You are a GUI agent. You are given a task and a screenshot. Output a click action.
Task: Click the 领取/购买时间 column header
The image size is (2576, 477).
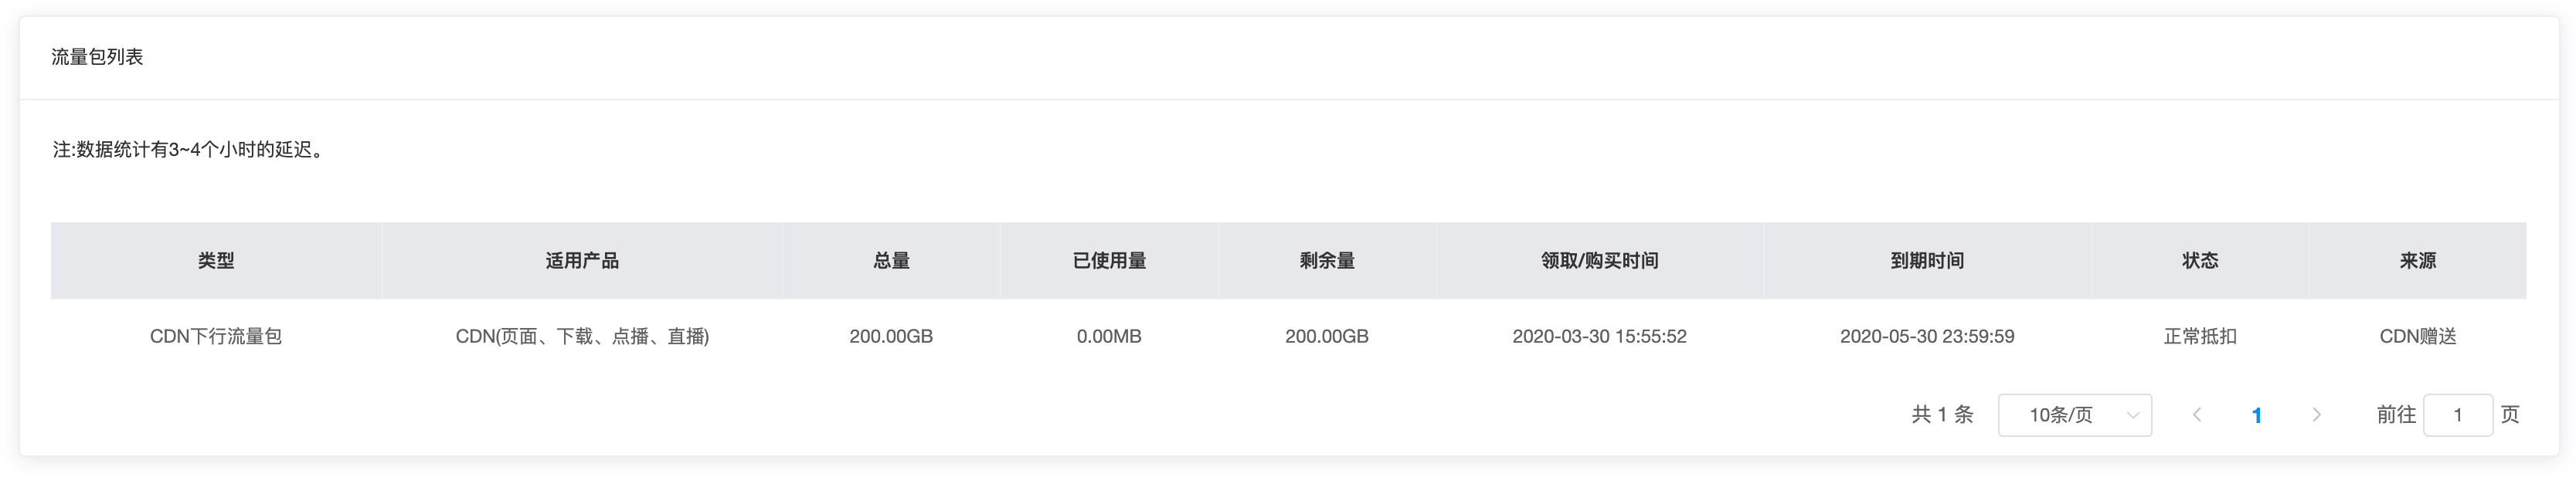pyautogui.click(x=1599, y=261)
